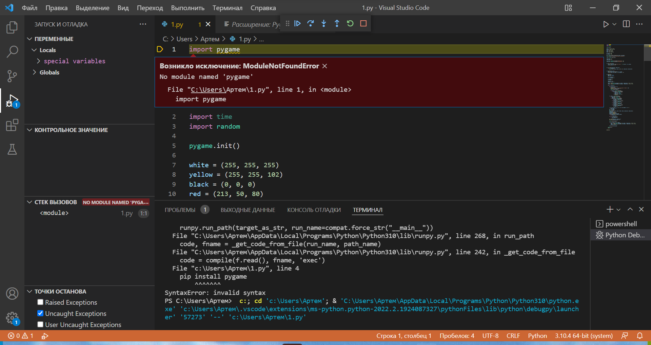Open Run and Debug panel more actions
651x345 pixels.
143,24
